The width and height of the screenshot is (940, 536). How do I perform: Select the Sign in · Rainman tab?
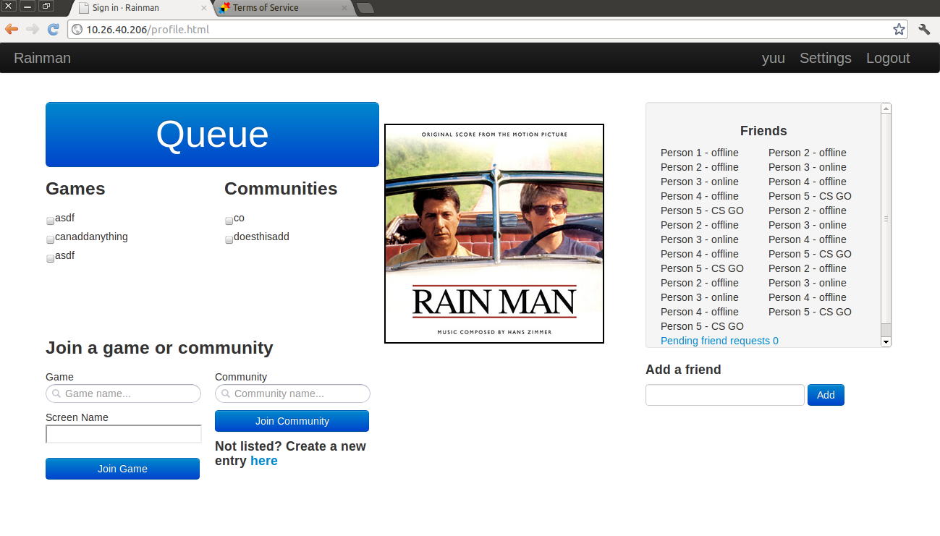(142, 8)
